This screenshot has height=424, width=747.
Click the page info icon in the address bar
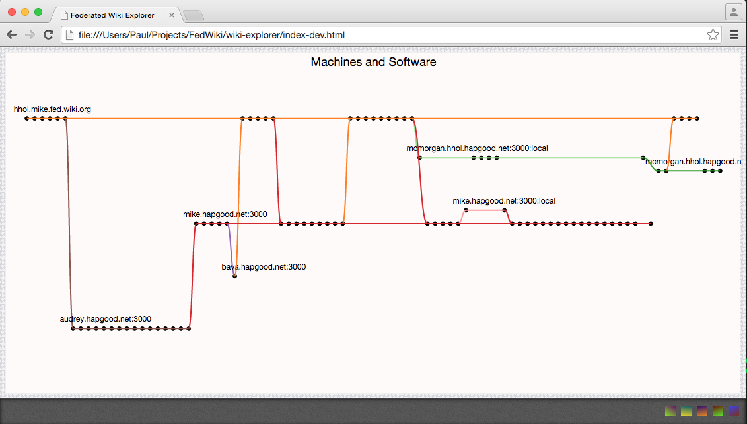69,35
